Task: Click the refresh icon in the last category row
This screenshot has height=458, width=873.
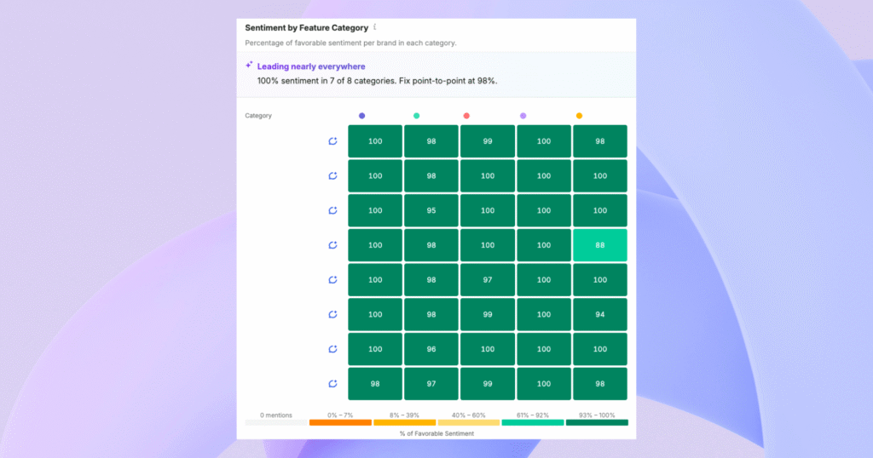Action: pos(333,384)
